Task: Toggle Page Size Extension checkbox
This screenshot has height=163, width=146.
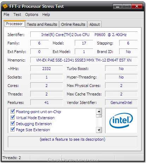Action: 12,129
